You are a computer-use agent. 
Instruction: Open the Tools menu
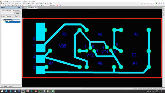[x=20, y=3]
